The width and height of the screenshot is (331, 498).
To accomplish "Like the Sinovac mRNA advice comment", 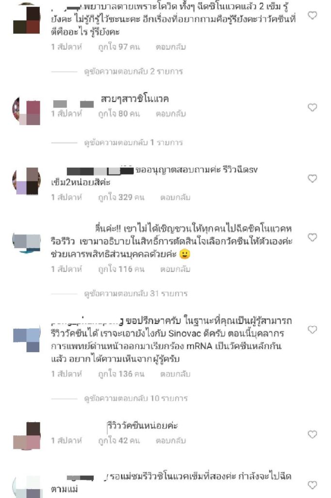I will click(312, 330).
